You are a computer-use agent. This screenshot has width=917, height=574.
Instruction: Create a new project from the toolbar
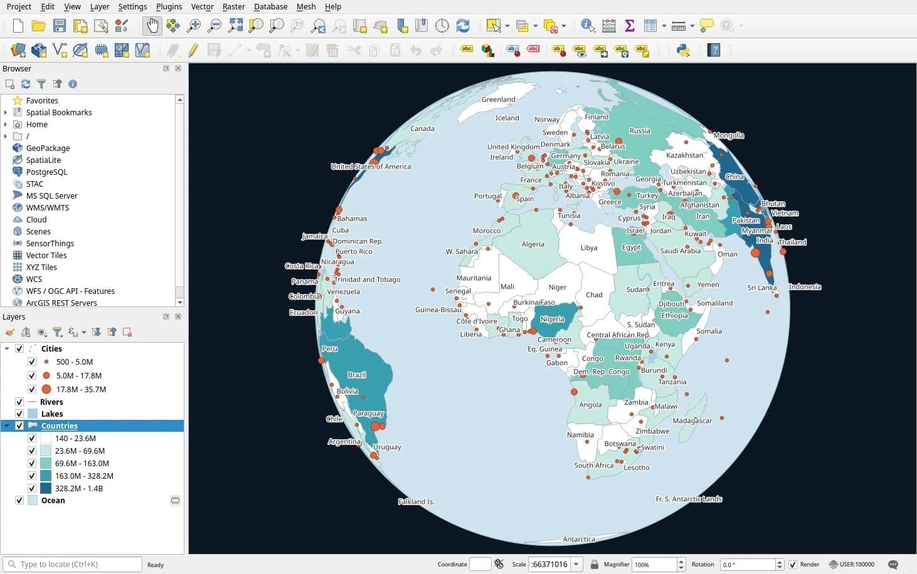[18, 26]
